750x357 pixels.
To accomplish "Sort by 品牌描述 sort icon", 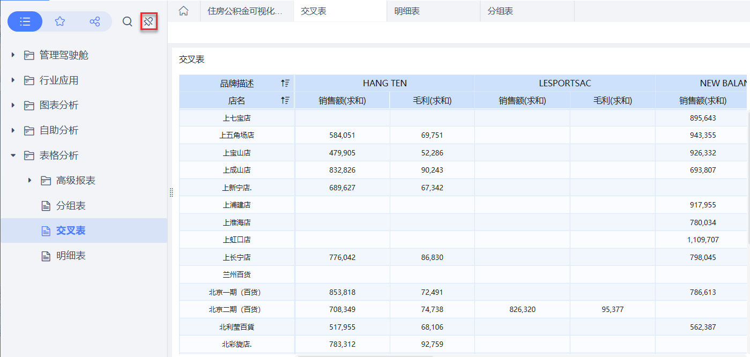I will (x=285, y=83).
